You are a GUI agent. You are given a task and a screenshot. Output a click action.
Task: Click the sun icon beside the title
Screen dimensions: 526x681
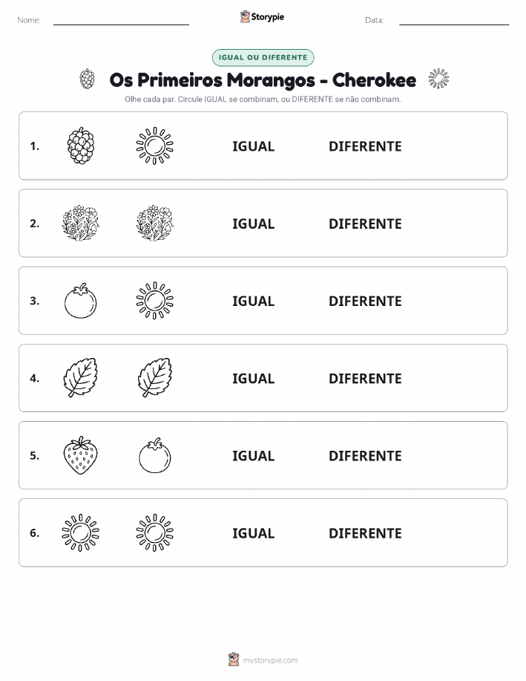pos(438,79)
